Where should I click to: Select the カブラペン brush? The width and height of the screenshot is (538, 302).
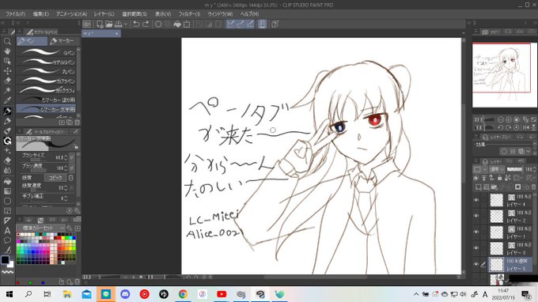point(46,81)
